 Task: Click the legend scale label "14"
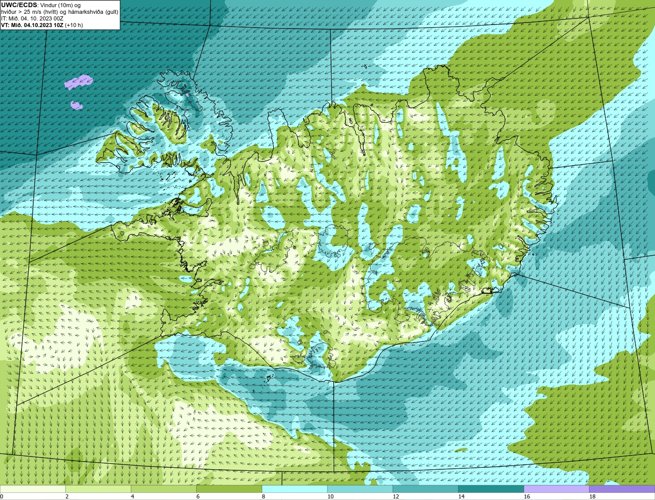tap(462, 496)
